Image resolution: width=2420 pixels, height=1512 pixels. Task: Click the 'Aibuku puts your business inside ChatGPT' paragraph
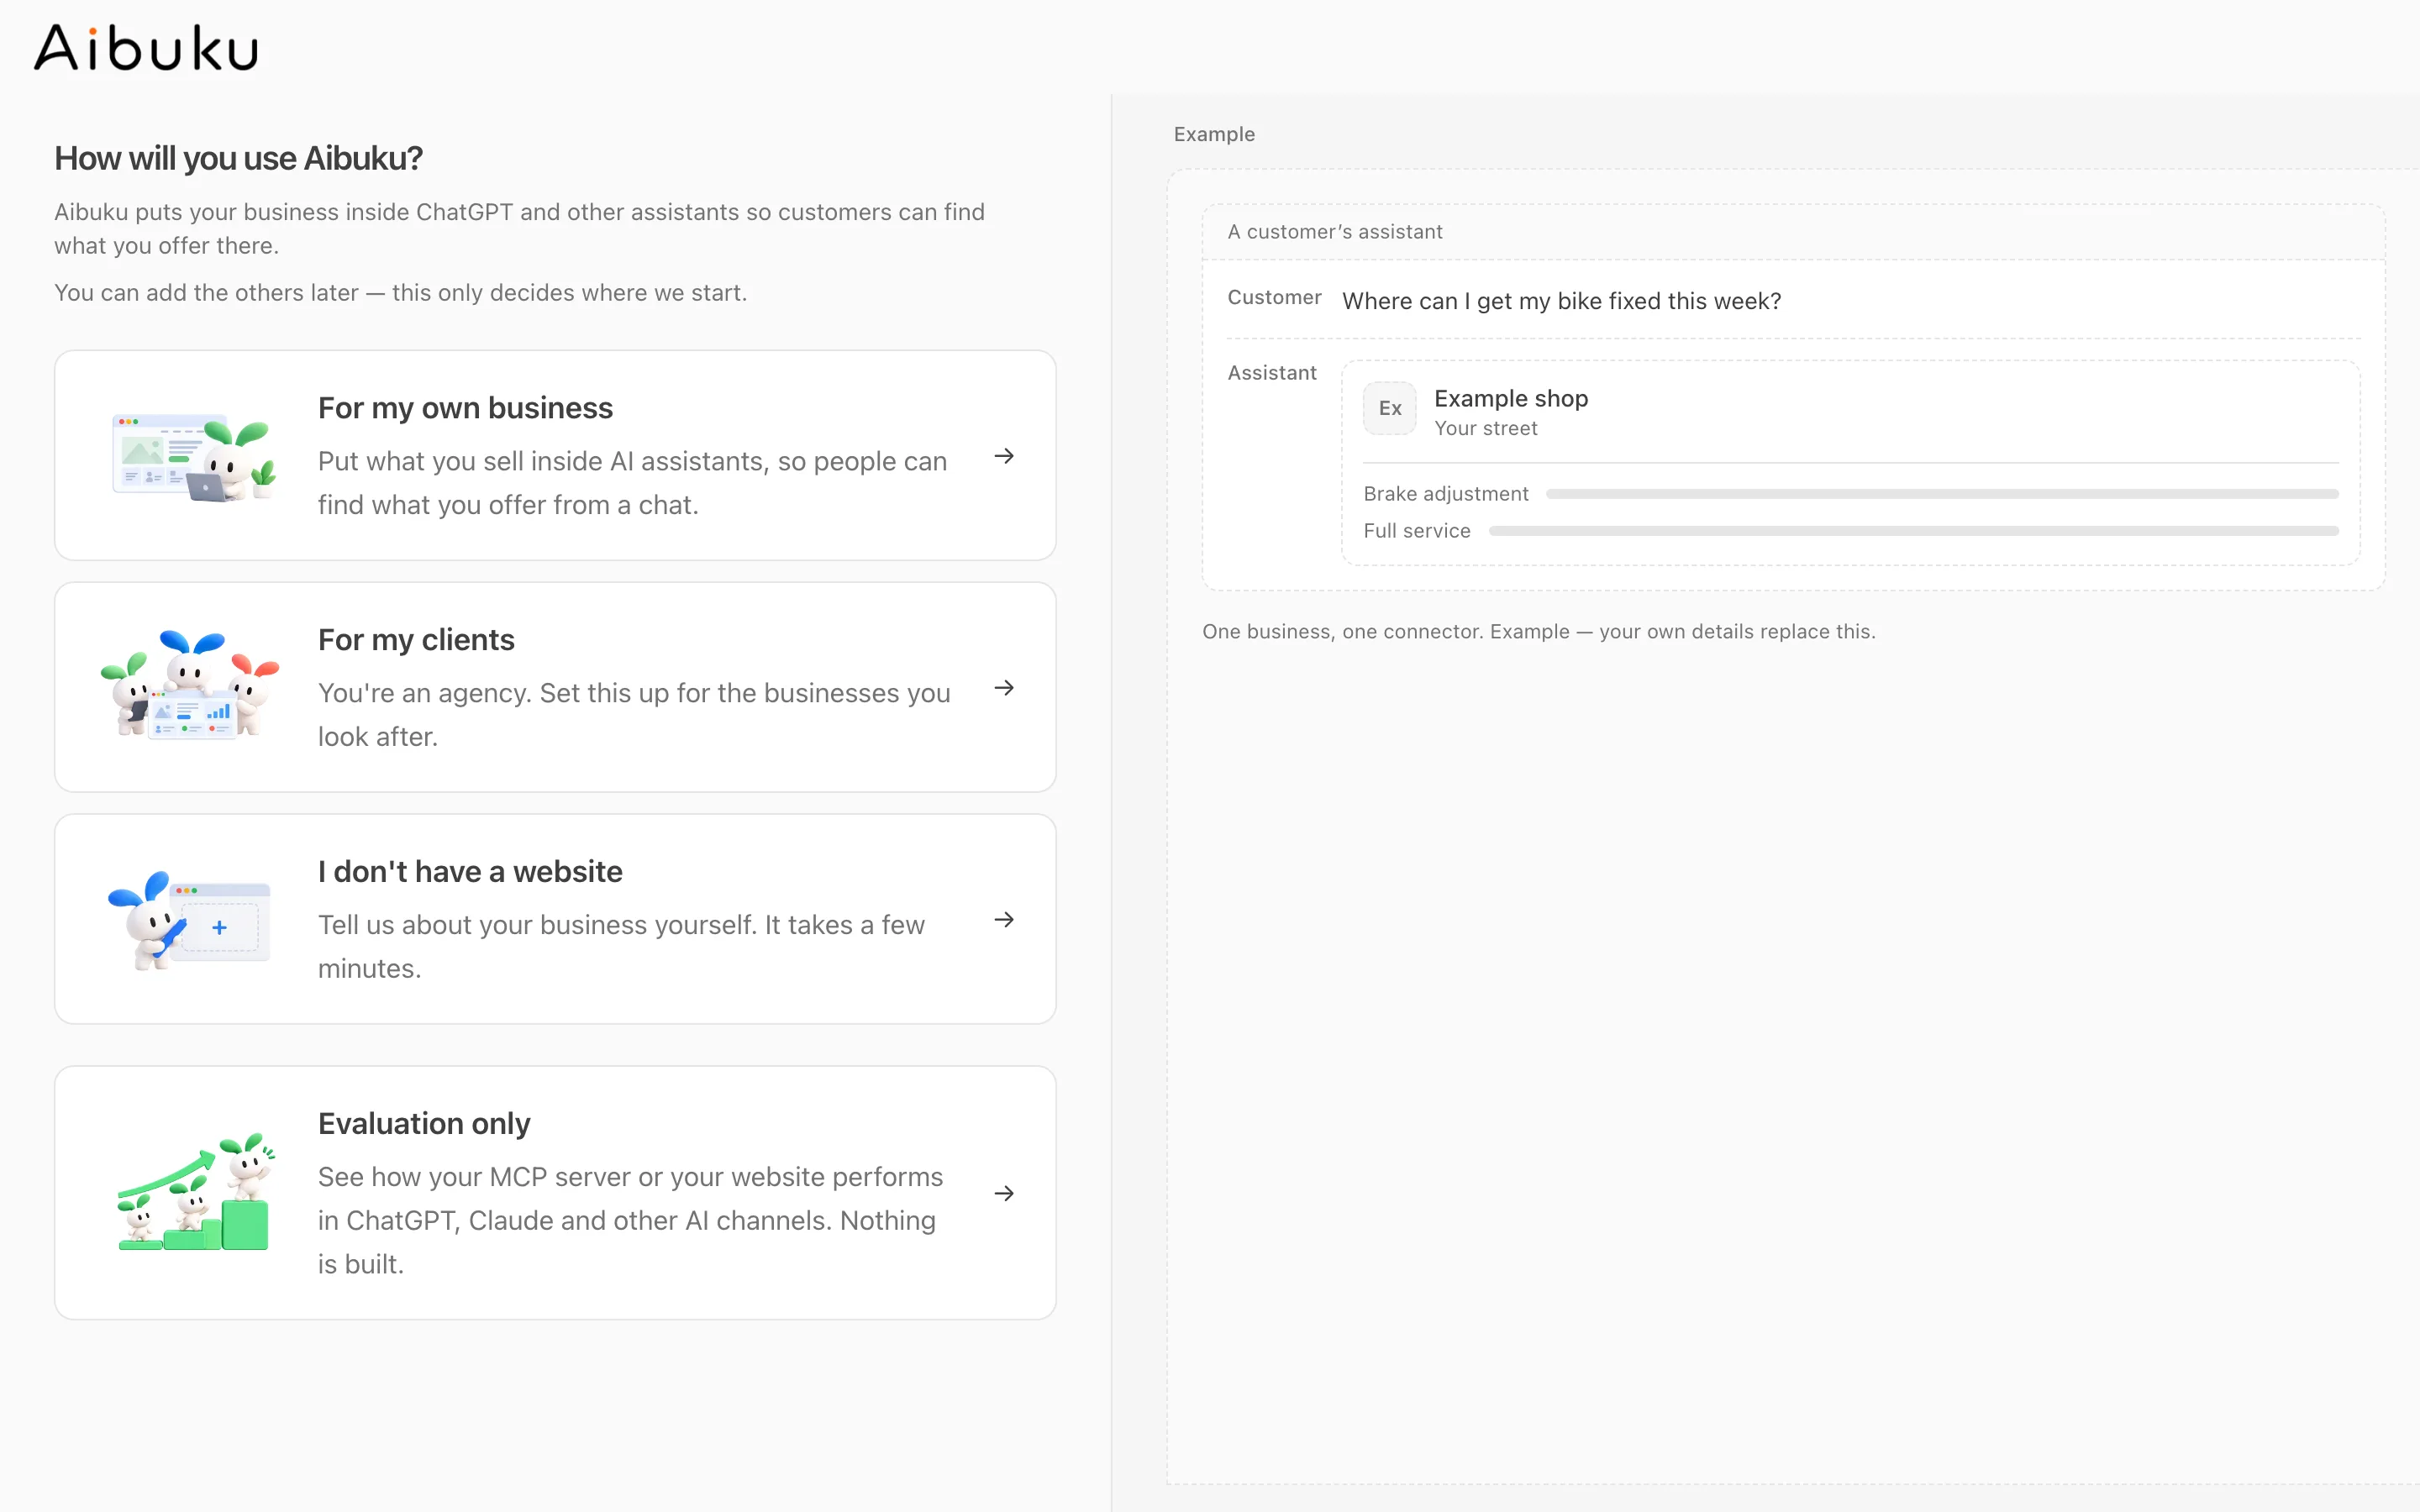click(519, 229)
